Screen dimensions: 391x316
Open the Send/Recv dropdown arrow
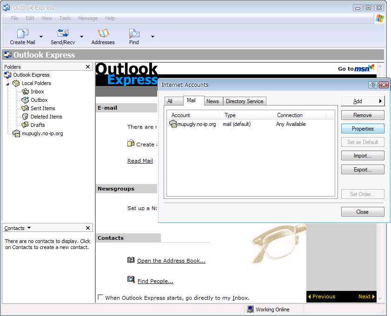coord(81,37)
